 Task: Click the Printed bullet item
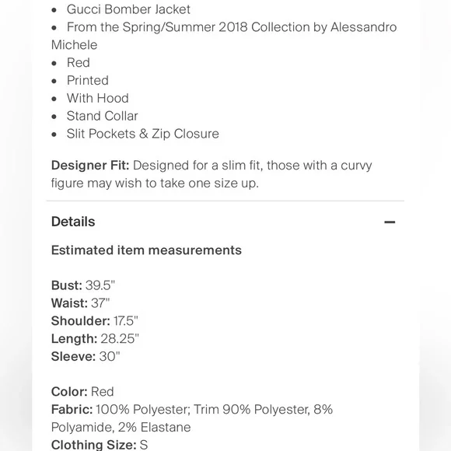pyautogui.click(x=87, y=81)
